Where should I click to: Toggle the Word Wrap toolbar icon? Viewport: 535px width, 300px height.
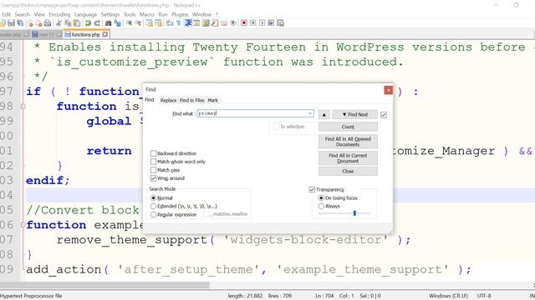(170, 23)
